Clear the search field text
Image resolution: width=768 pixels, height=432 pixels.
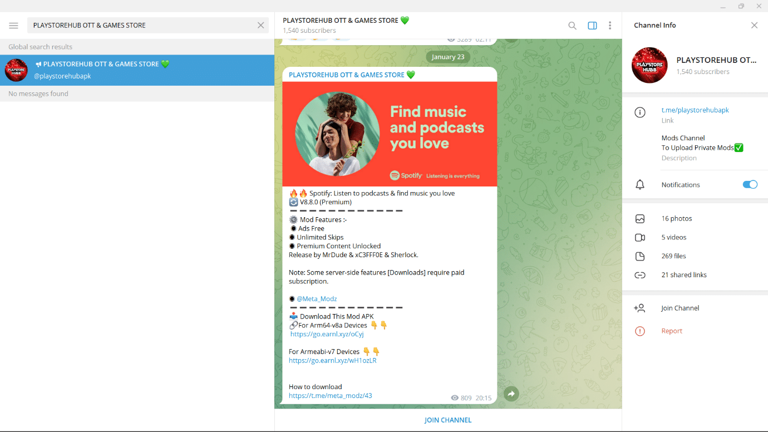coord(260,25)
